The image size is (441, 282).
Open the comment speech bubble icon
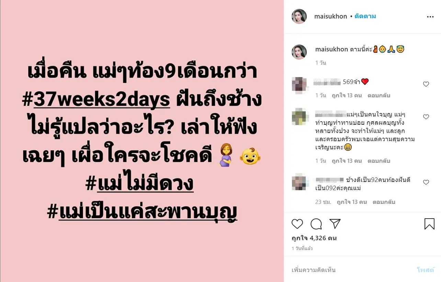pos(316,224)
